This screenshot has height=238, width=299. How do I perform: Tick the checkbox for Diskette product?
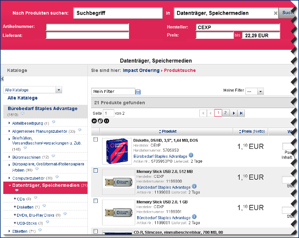tap(95, 140)
